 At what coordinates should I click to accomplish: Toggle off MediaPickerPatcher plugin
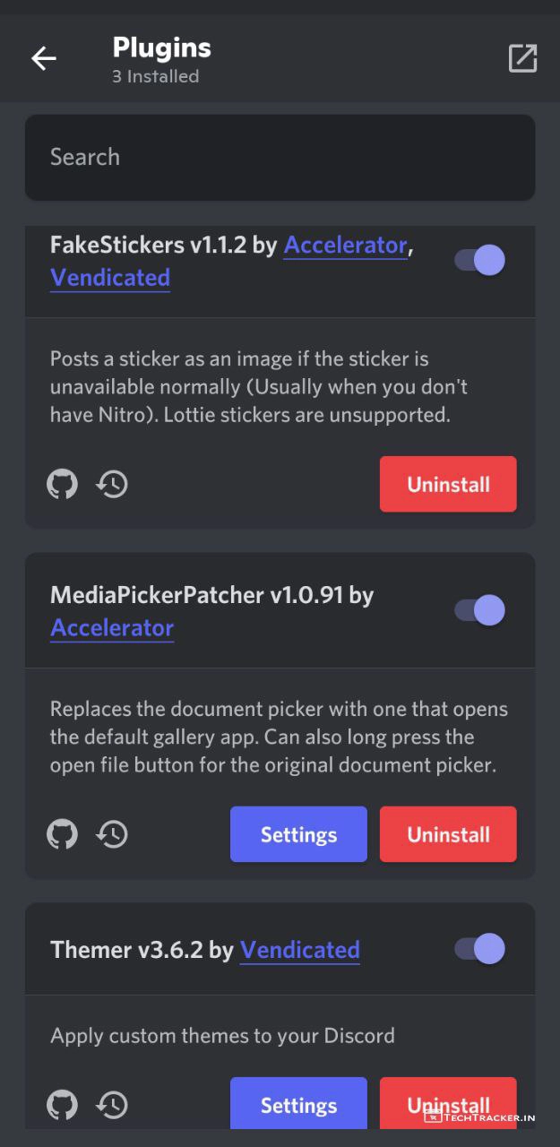click(480, 610)
